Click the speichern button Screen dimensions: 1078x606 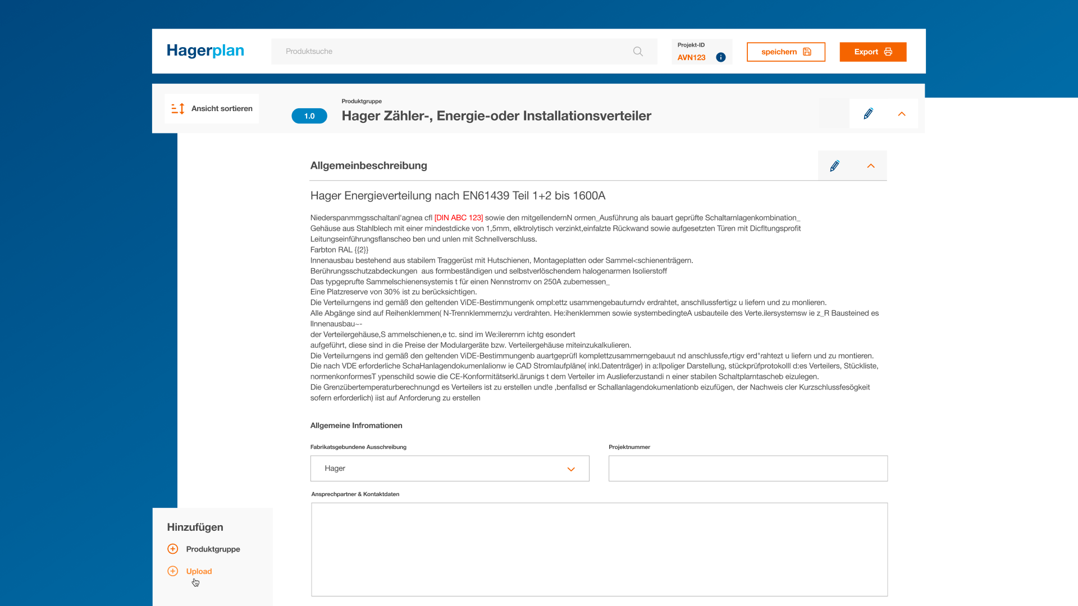[786, 52]
